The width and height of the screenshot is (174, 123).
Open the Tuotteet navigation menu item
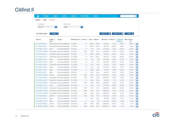point(55,16)
